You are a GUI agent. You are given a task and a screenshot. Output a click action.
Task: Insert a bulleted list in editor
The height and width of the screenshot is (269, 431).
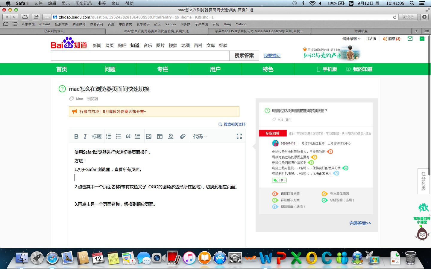118,136
